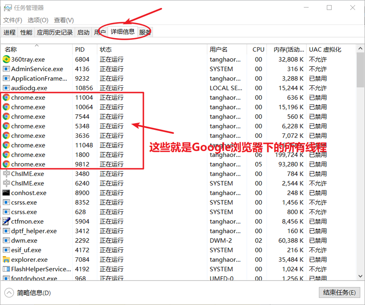Open the 选项(O) menu
Viewport: 365px width, 305px height.
38,20
